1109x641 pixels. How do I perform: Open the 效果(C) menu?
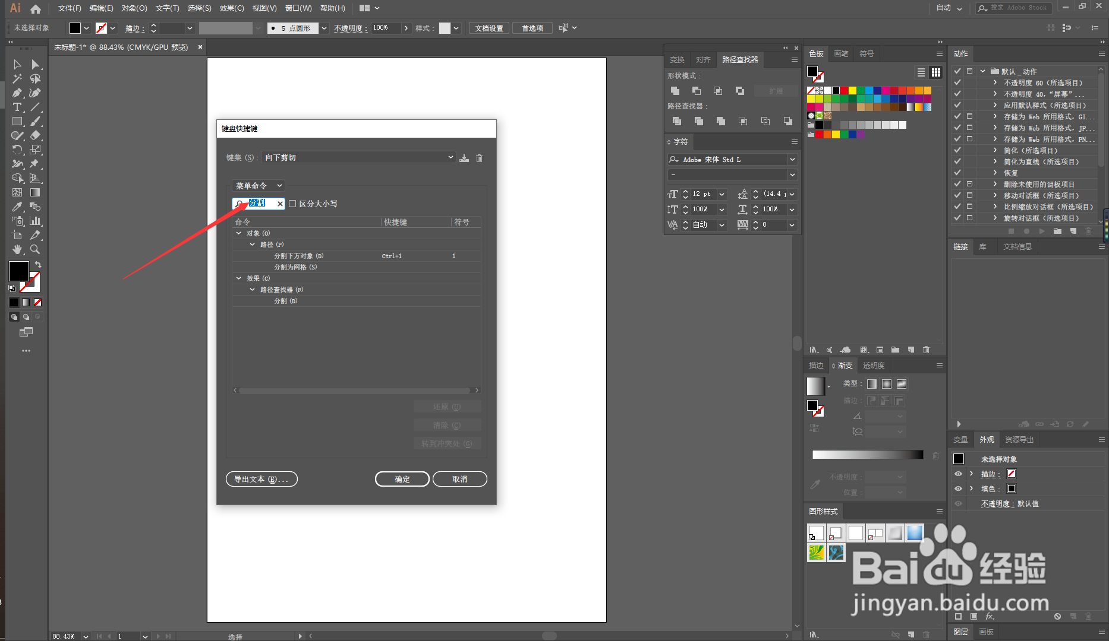232,8
